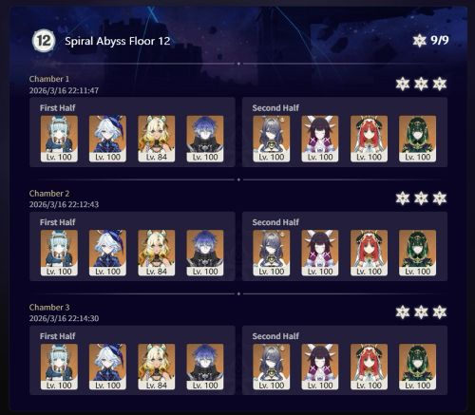Select Chamber 2 first half dark blue-haired character
Image resolution: width=475 pixels, height=415 pixels.
[205, 253]
